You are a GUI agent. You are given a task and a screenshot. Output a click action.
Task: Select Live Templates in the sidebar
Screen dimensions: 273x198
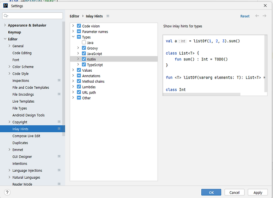(x=23, y=102)
